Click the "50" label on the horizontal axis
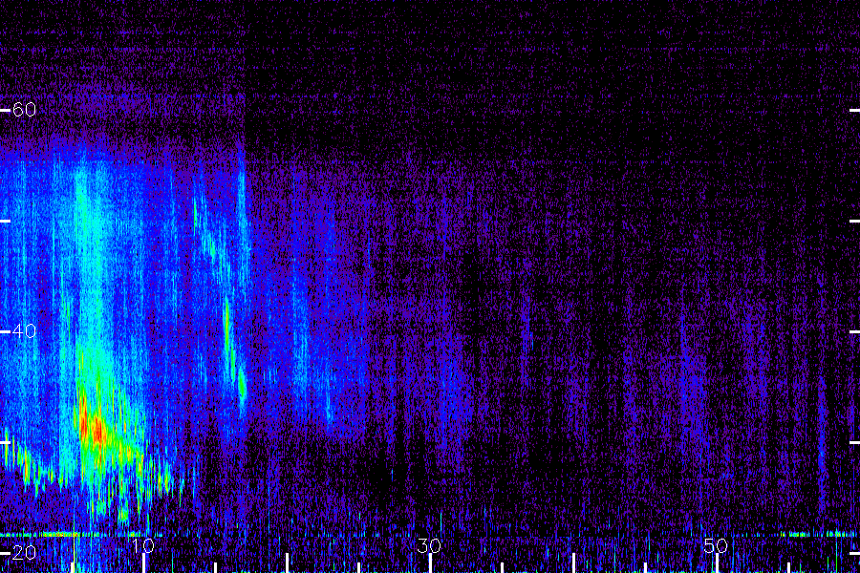This screenshot has width=860, height=573. [716, 546]
